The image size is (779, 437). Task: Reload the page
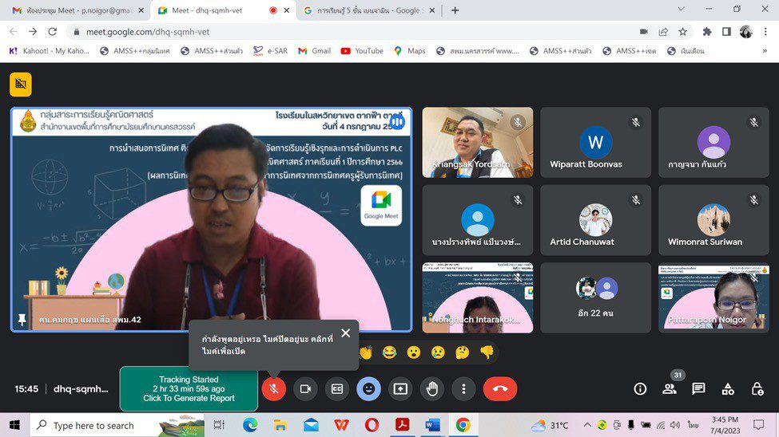point(52,32)
